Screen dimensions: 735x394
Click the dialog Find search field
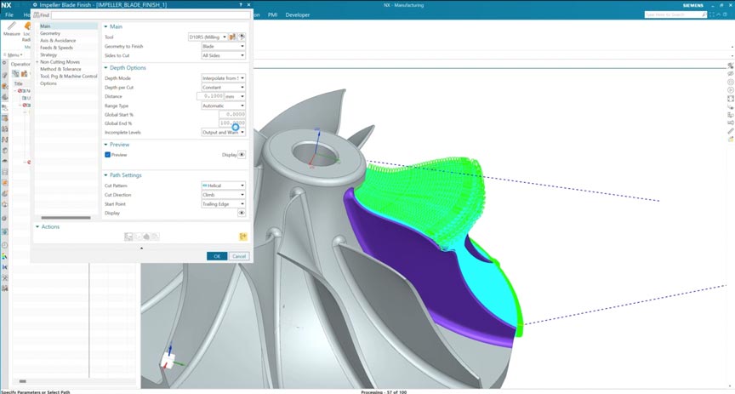pyautogui.click(x=151, y=15)
